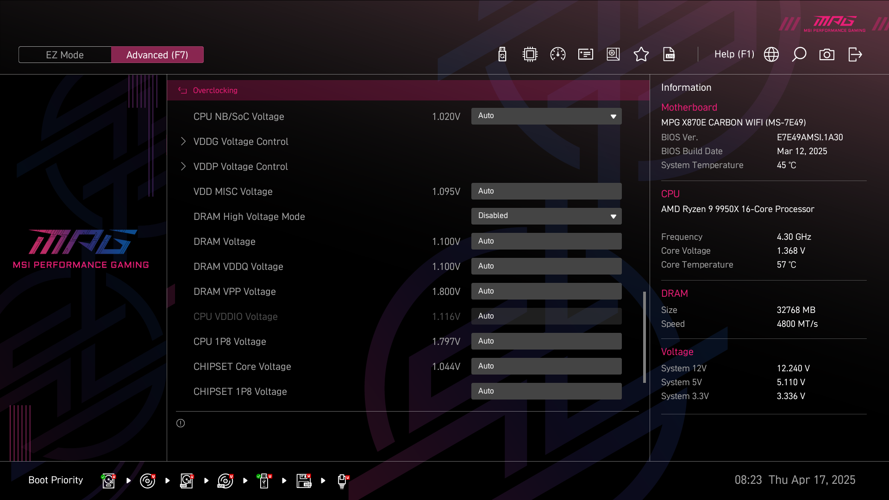The image size is (889, 500).
Task: Expand VDDP Voltage Control submenu
Action: pyautogui.click(x=240, y=167)
